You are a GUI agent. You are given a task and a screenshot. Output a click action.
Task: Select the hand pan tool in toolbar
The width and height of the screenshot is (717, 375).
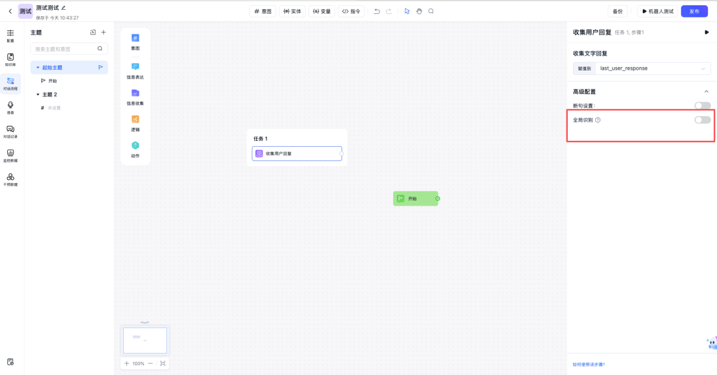point(419,11)
